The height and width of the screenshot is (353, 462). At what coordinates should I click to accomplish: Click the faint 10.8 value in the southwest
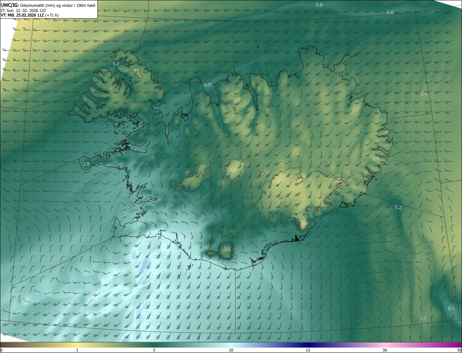coord(92,300)
